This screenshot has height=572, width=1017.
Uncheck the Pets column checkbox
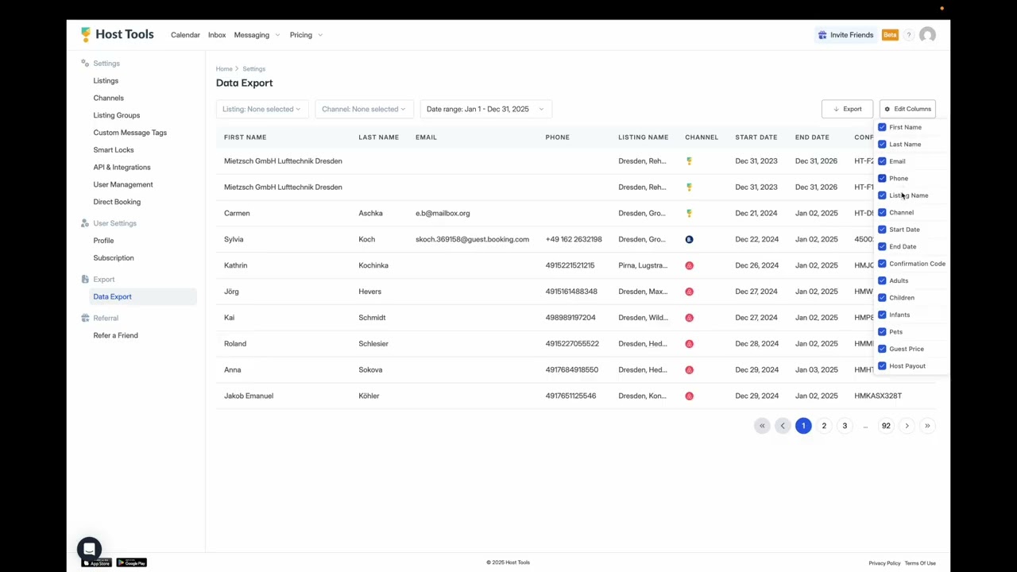(x=882, y=331)
